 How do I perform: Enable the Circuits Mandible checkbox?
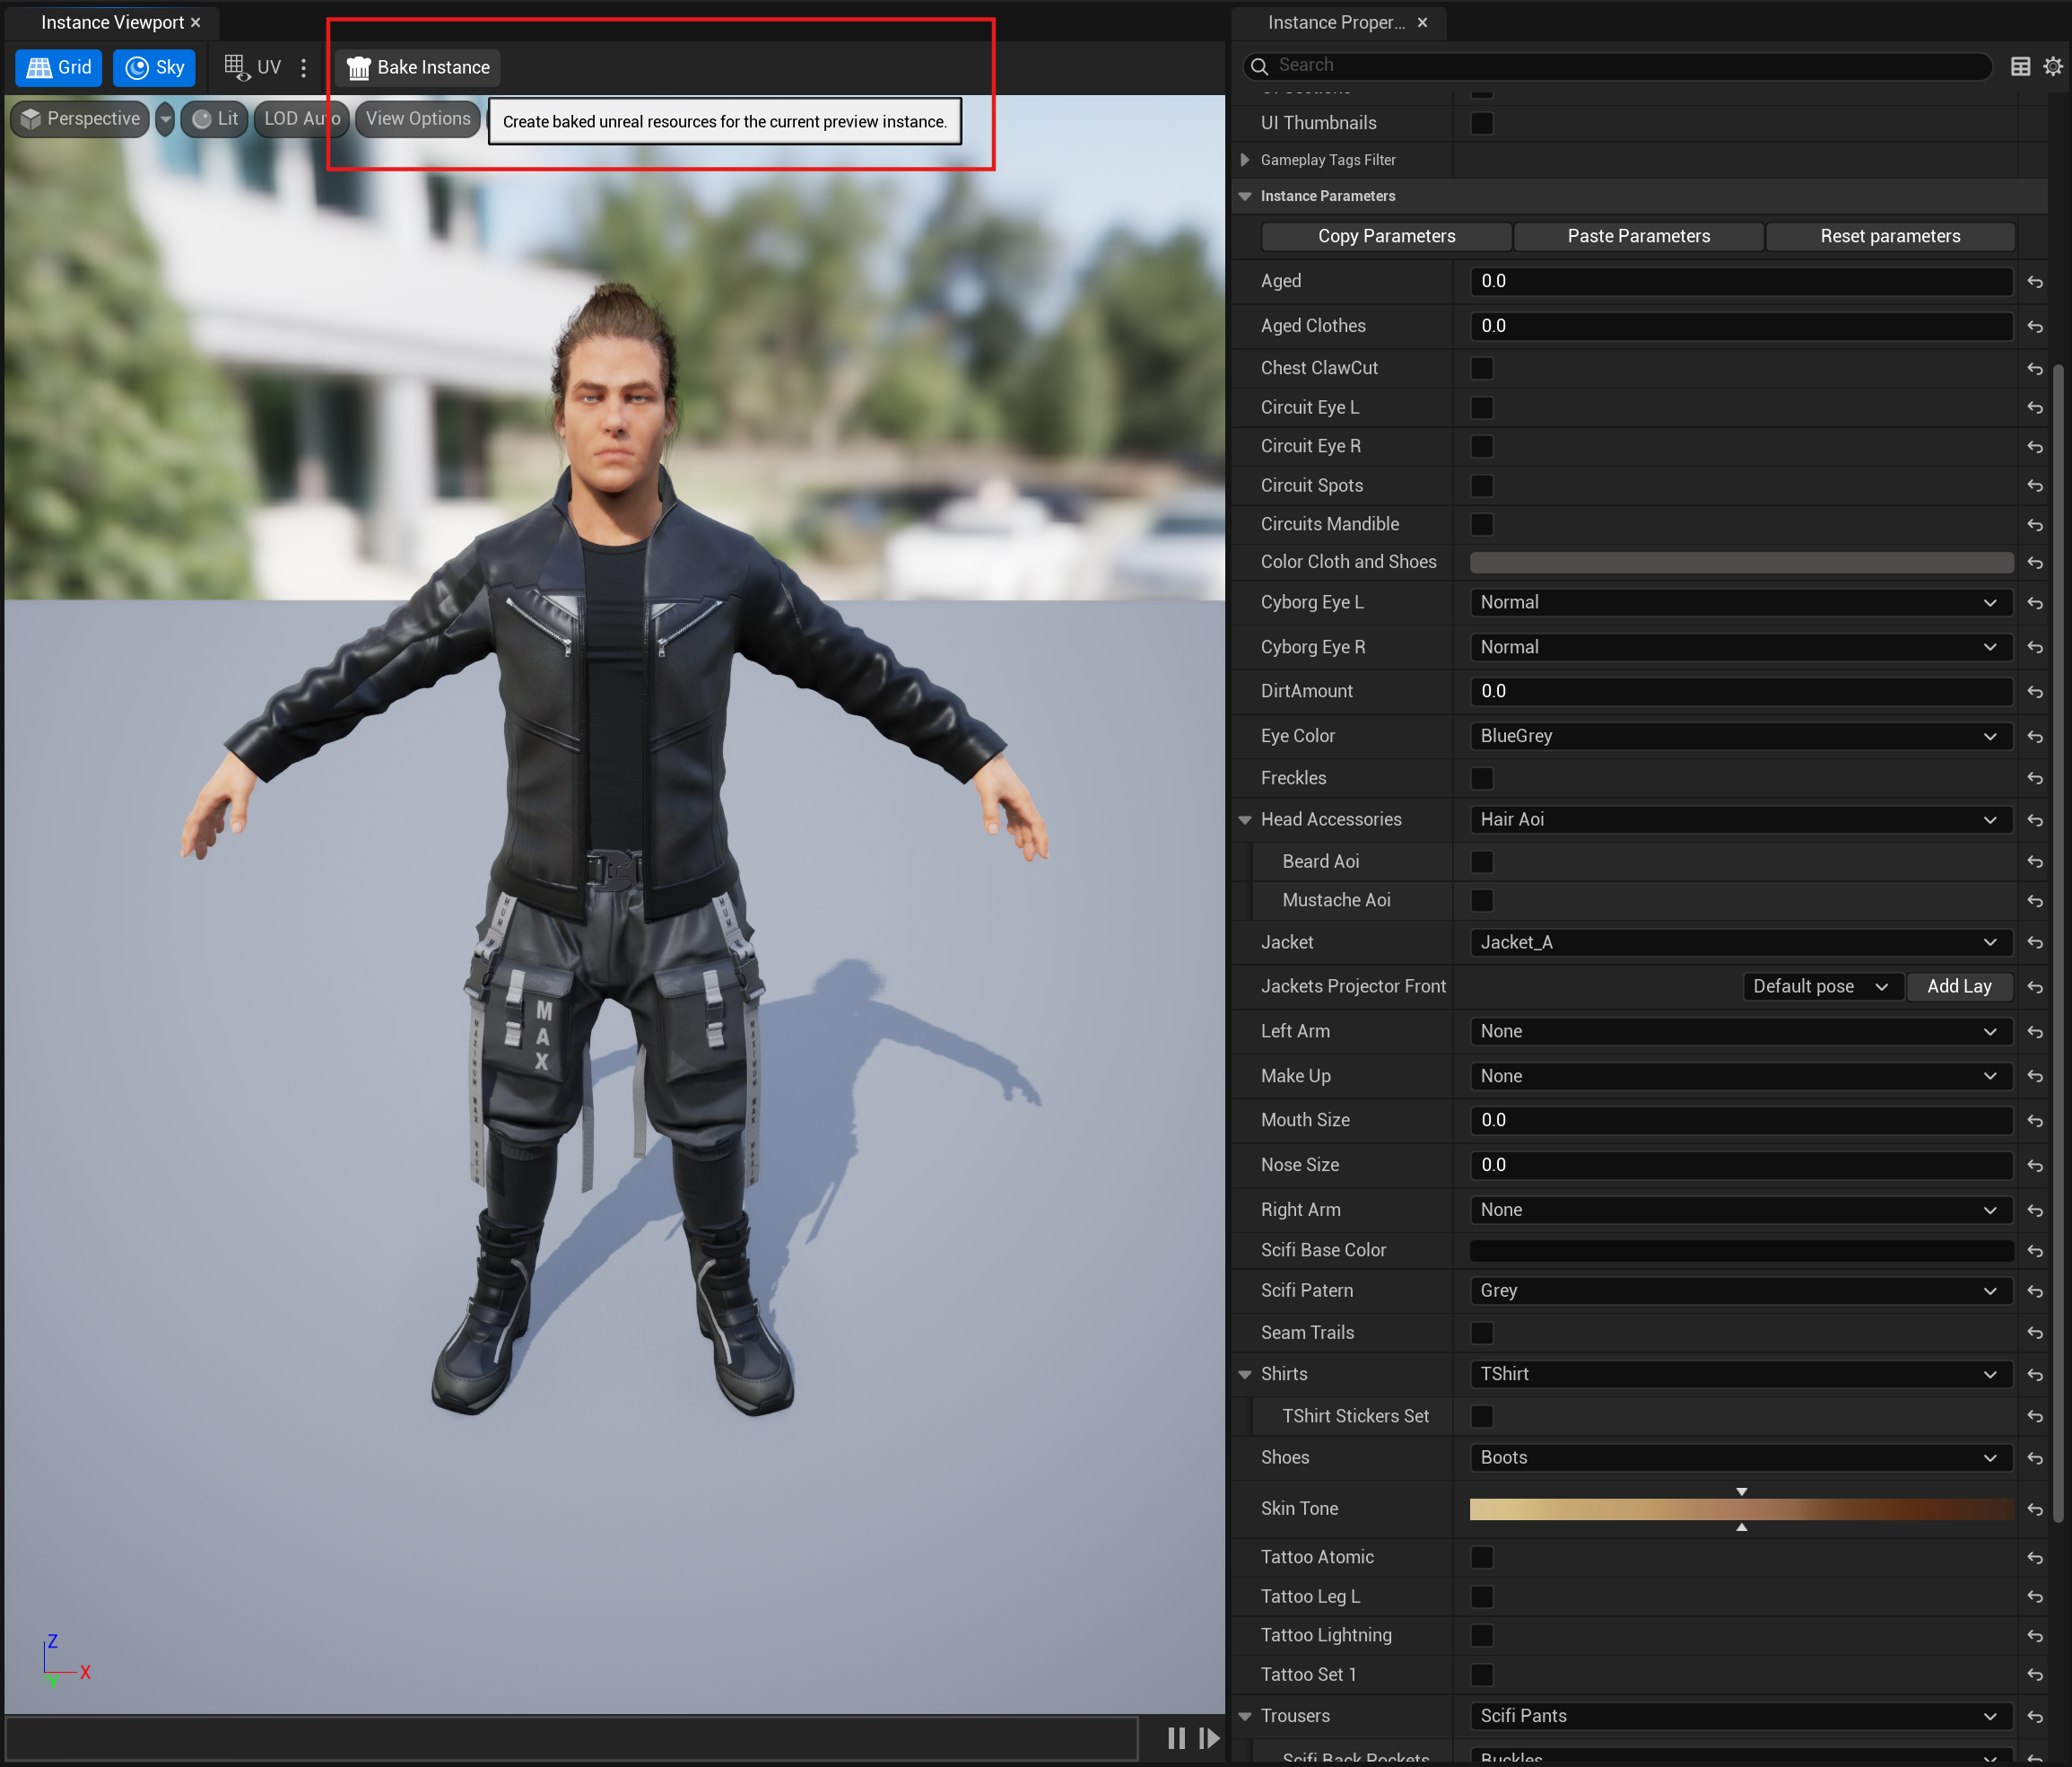click(1482, 524)
